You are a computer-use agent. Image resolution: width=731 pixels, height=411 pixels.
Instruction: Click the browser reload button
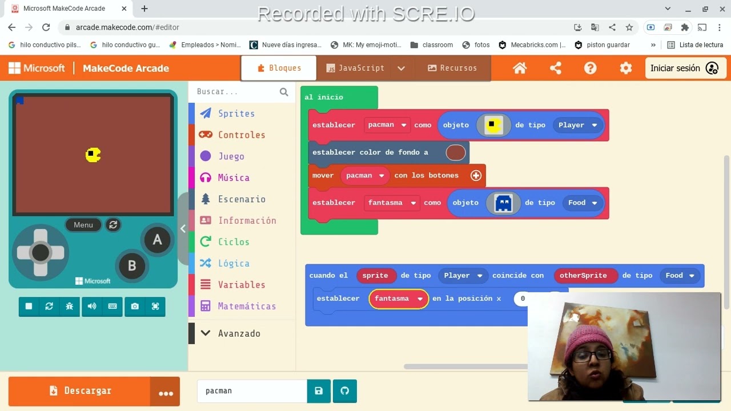[46, 27]
